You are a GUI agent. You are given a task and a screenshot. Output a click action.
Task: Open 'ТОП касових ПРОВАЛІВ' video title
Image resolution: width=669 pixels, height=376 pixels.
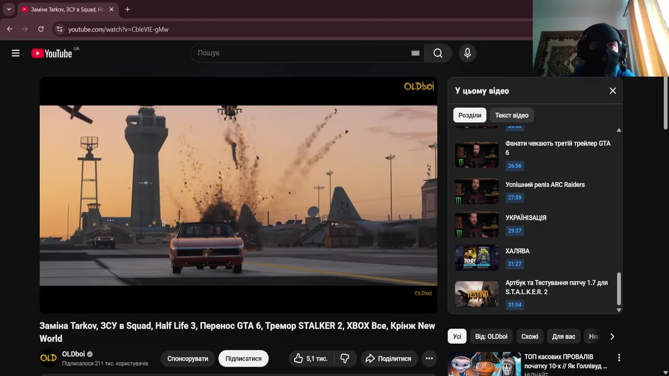pyautogui.click(x=566, y=361)
